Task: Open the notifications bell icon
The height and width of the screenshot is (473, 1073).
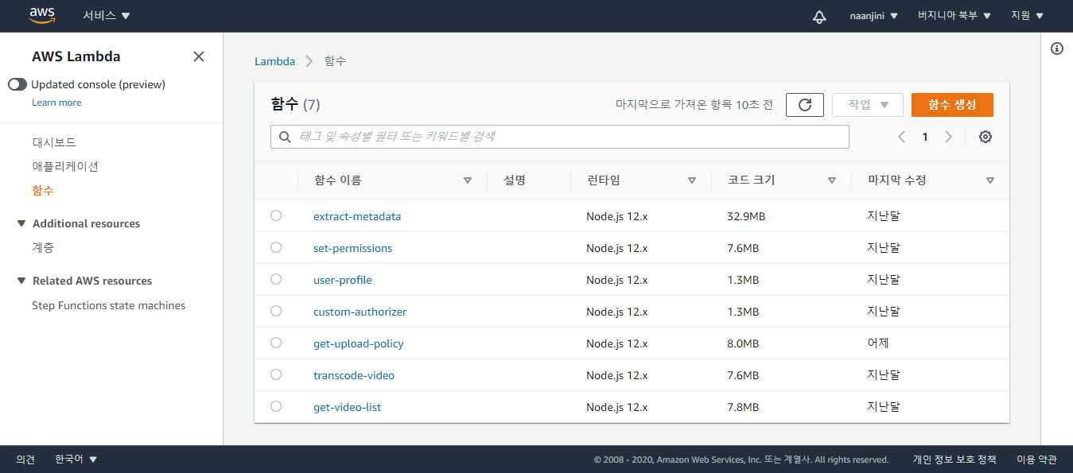Action: pos(819,16)
